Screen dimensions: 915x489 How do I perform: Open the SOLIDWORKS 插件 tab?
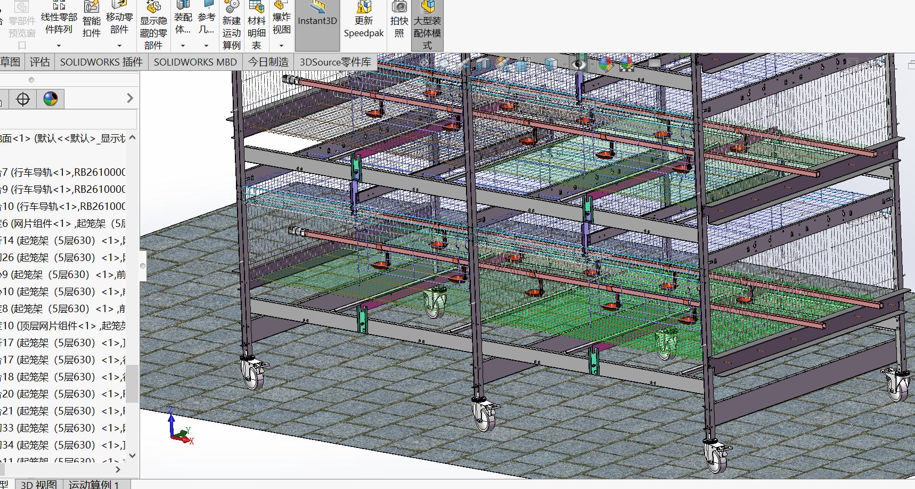[101, 62]
